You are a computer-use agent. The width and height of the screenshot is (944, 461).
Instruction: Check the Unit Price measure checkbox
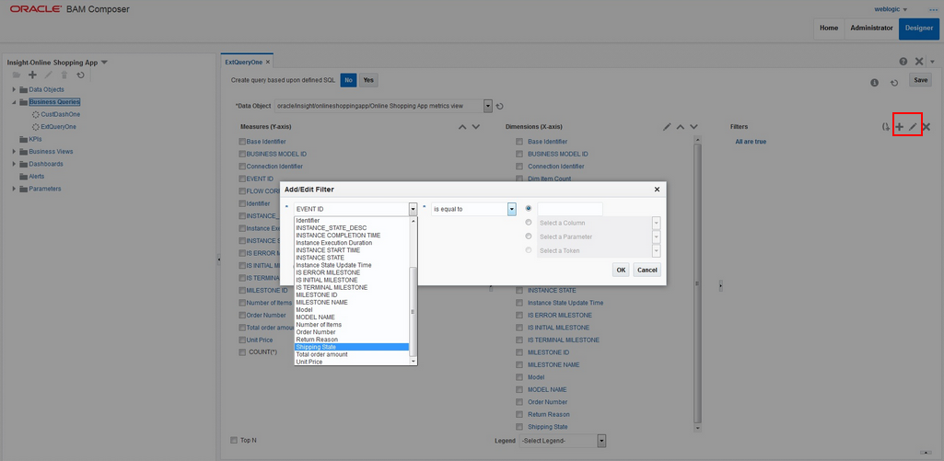pos(242,340)
